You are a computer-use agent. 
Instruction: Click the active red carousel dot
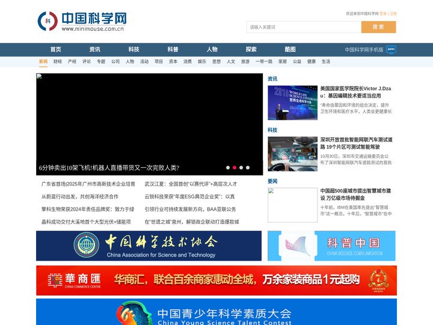(235, 167)
